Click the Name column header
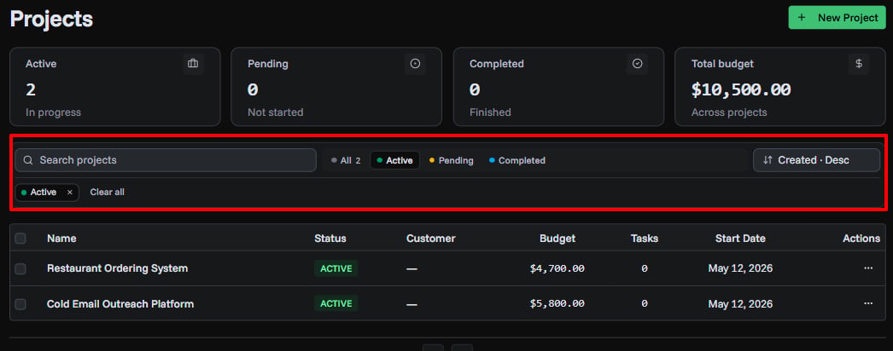The width and height of the screenshot is (893, 351). pyautogui.click(x=61, y=239)
